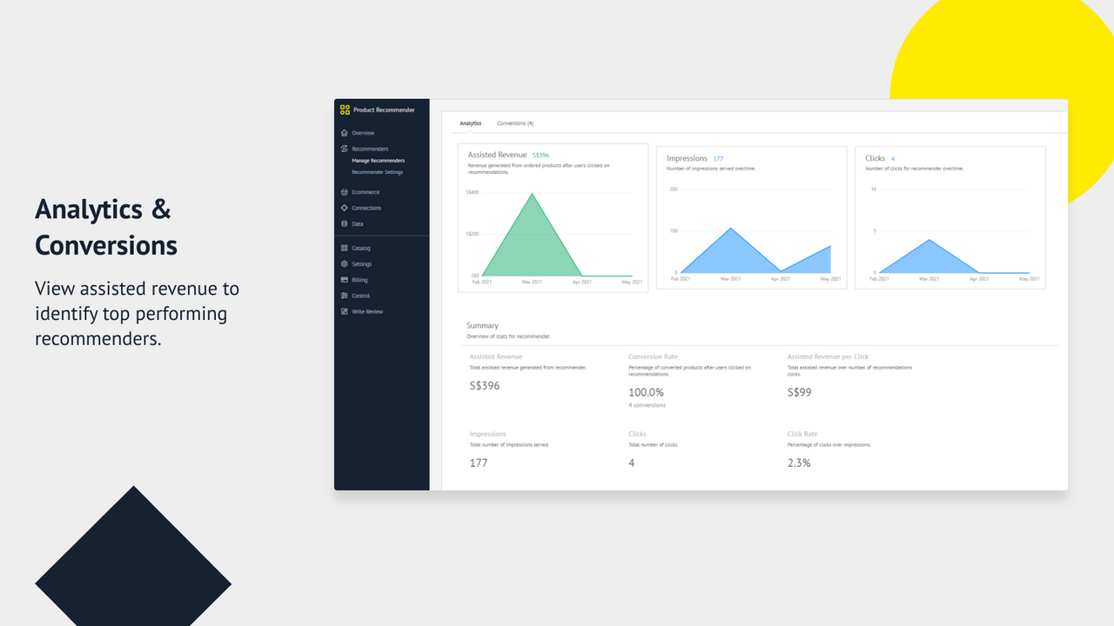Click the Settings gear icon
This screenshot has width=1114, height=626.
tap(345, 264)
